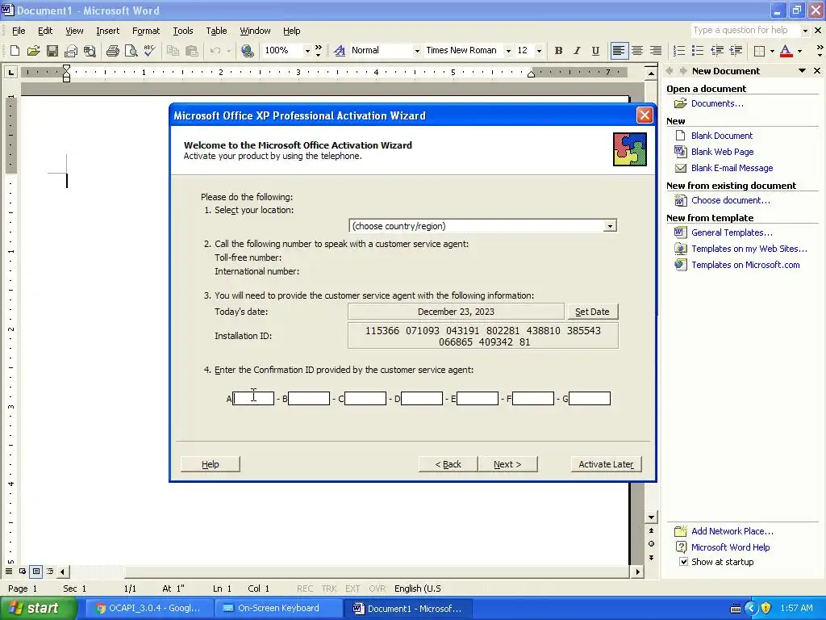
Task: Click the Save floppy disk icon
Action: point(52,51)
